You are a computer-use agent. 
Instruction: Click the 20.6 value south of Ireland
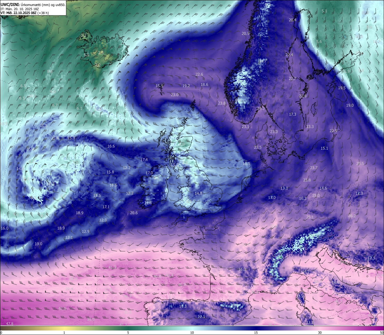[134, 213]
